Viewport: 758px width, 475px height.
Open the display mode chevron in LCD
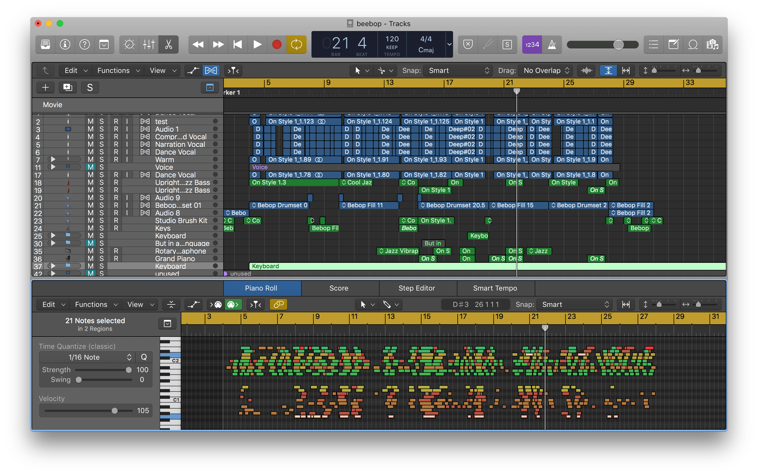tap(449, 44)
